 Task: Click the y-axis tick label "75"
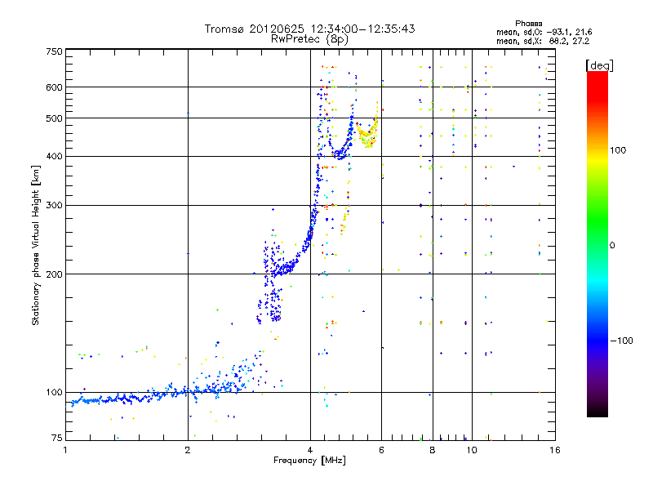[x=57, y=438]
